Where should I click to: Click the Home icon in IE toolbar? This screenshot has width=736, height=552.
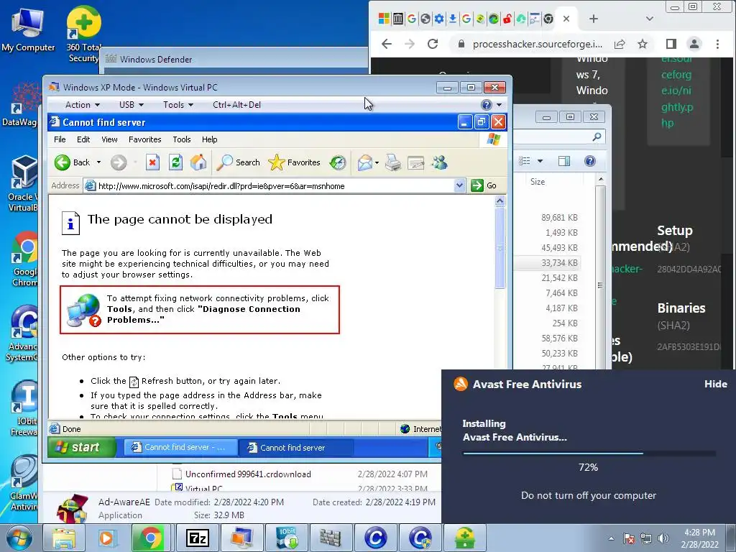tap(198, 162)
